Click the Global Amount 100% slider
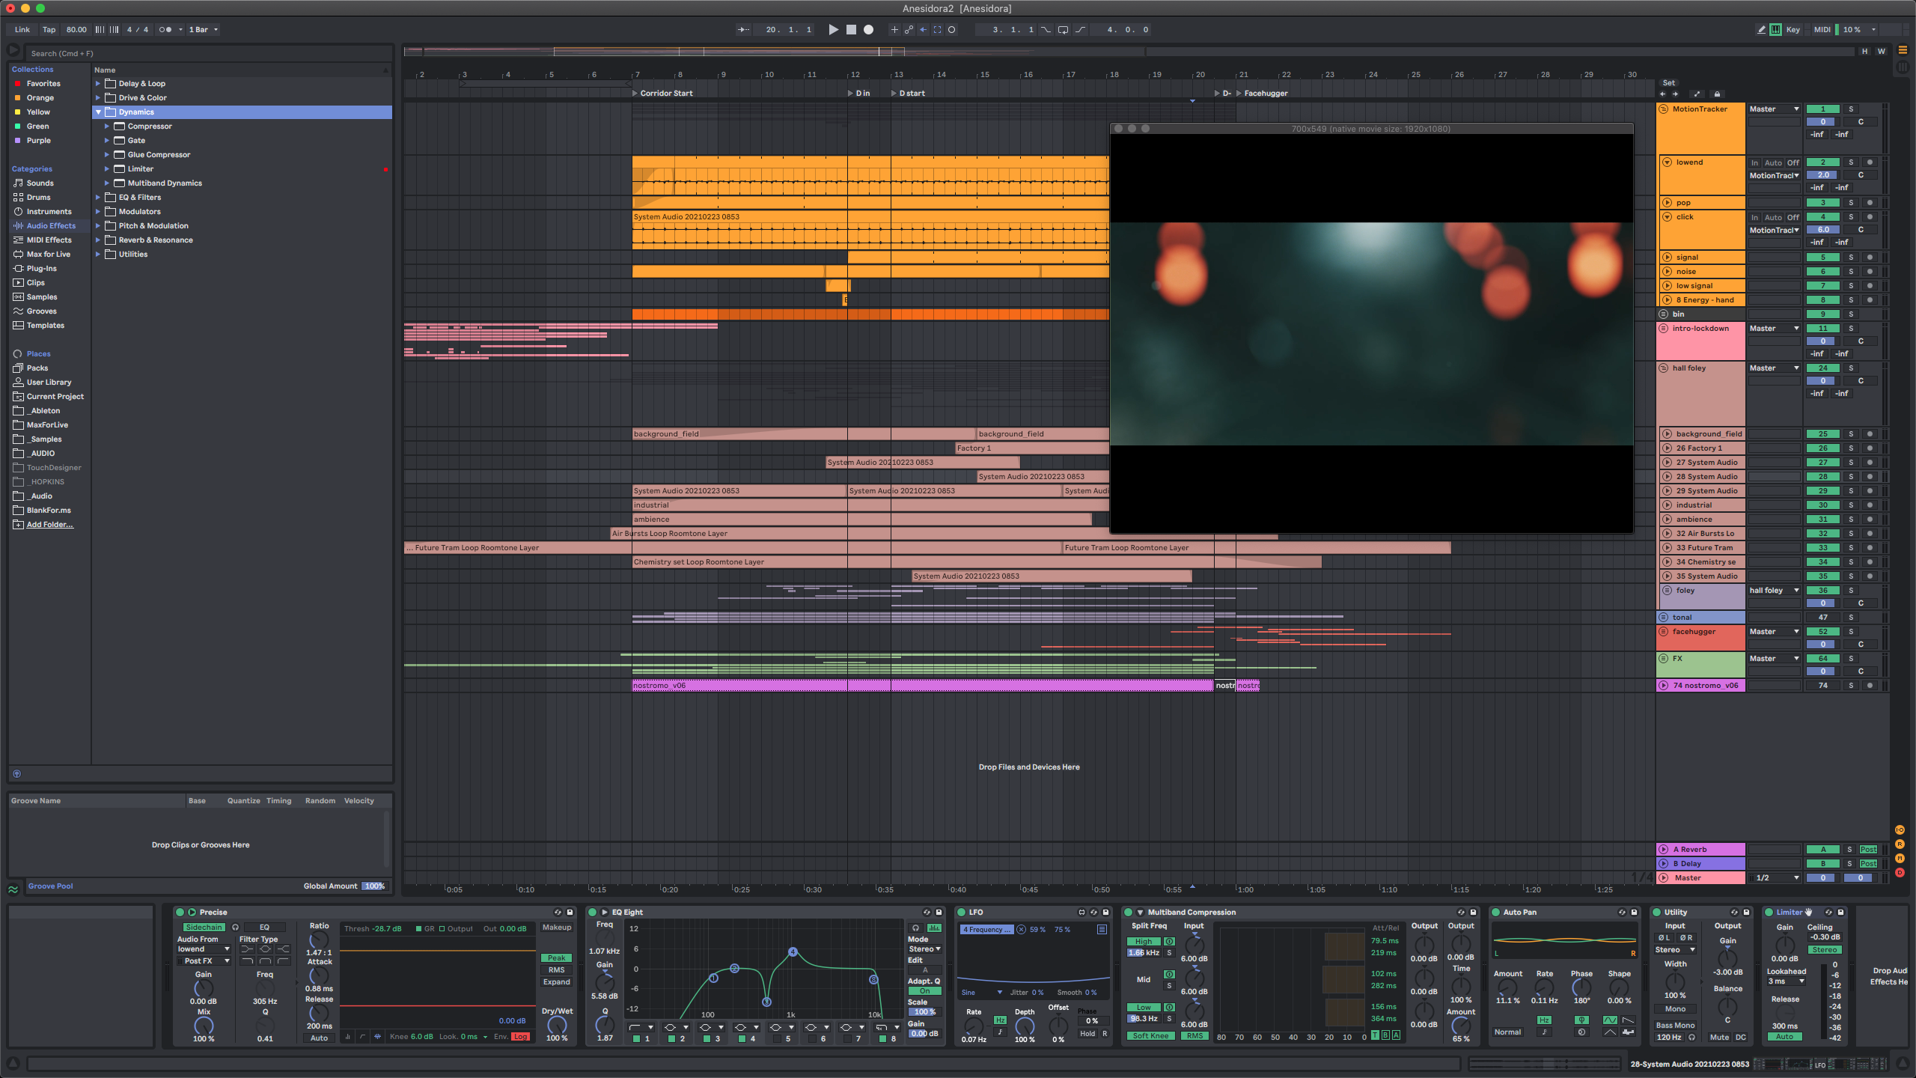 pyautogui.click(x=374, y=886)
